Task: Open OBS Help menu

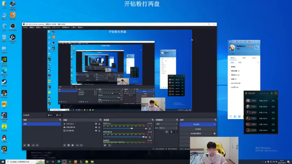Action: point(80,27)
